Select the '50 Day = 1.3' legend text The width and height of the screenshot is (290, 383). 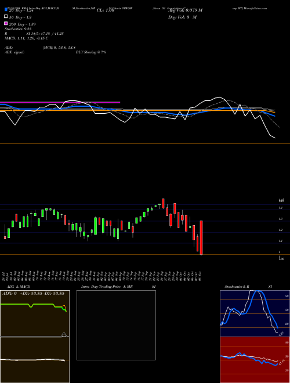(20, 17)
